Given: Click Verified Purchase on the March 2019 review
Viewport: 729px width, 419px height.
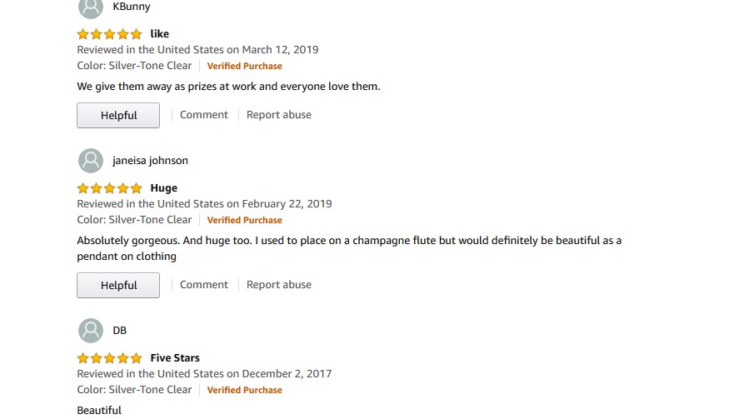Looking at the screenshot, I should point(244,66).
